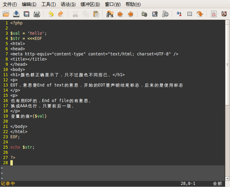Viewport: 230px width, 187px height.
Task: Click the cursor block on line 28
Action: coord(12,163)
